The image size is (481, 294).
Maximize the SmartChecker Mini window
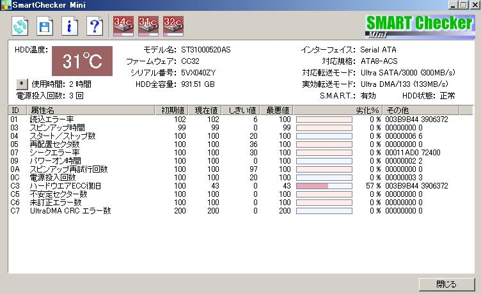(x=463, y=5)
